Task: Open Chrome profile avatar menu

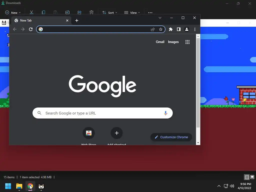Action: (x=186, y=29)
